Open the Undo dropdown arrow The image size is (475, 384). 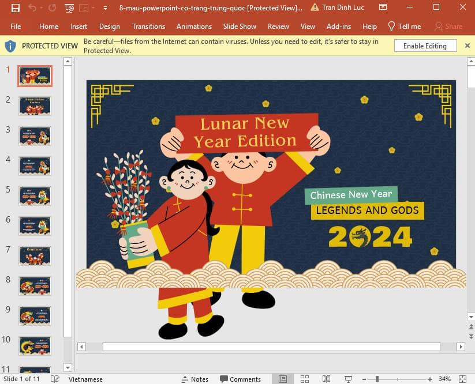(x=41, y=8)
